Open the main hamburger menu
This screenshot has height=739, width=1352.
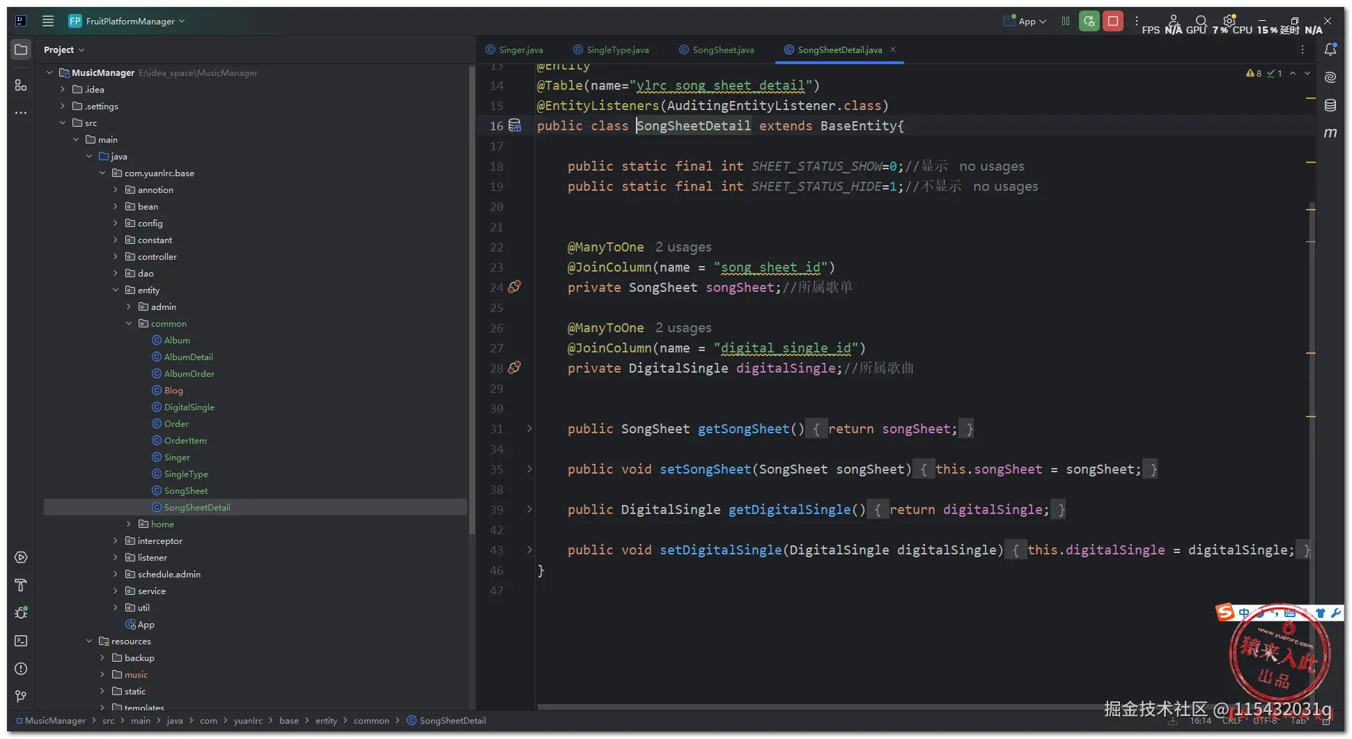(x=48, y=21)
